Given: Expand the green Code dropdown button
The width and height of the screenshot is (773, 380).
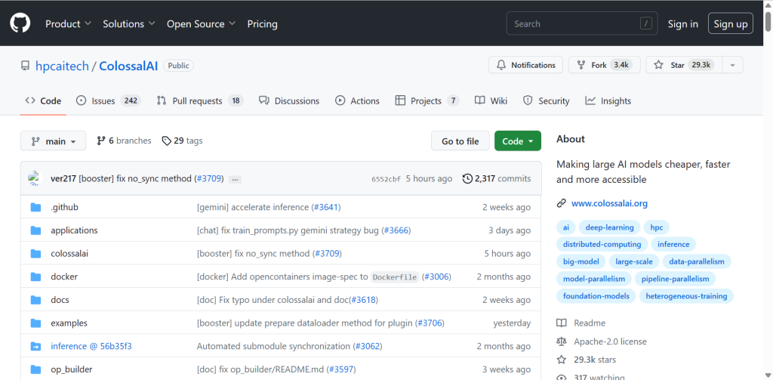Looking at the screenshot, I should click(517, 141).
